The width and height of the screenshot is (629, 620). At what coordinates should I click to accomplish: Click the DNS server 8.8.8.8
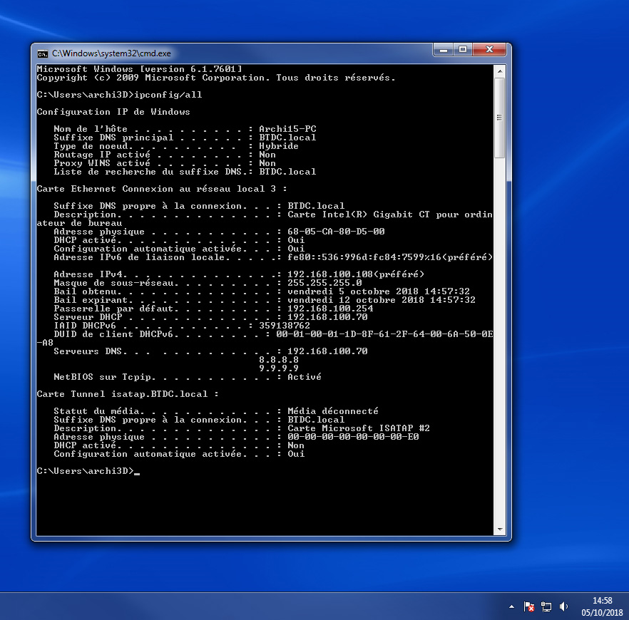point(279,359)
